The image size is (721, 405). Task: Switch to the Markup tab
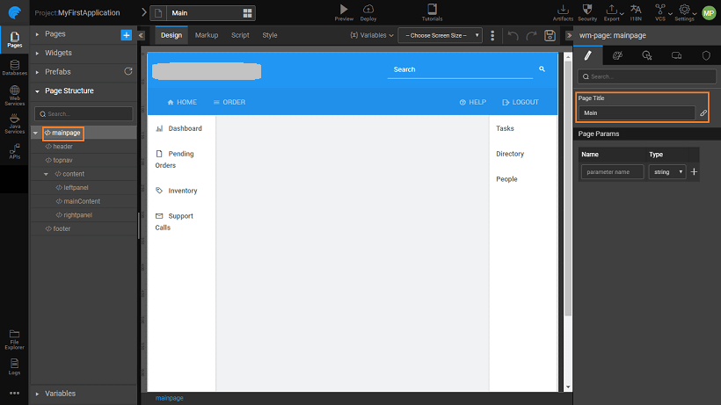(x=207, y=35)
